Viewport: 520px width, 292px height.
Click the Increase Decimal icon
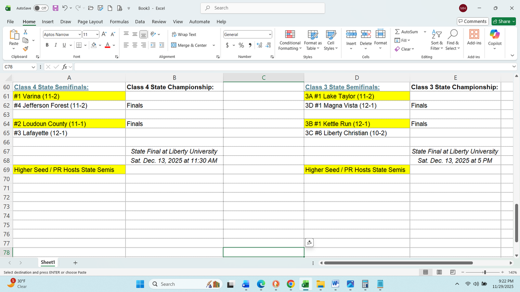[260, 45]
